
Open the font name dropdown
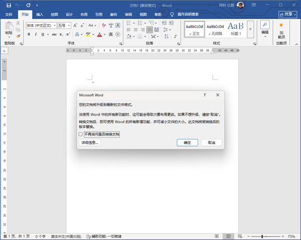tap(55, 26)
